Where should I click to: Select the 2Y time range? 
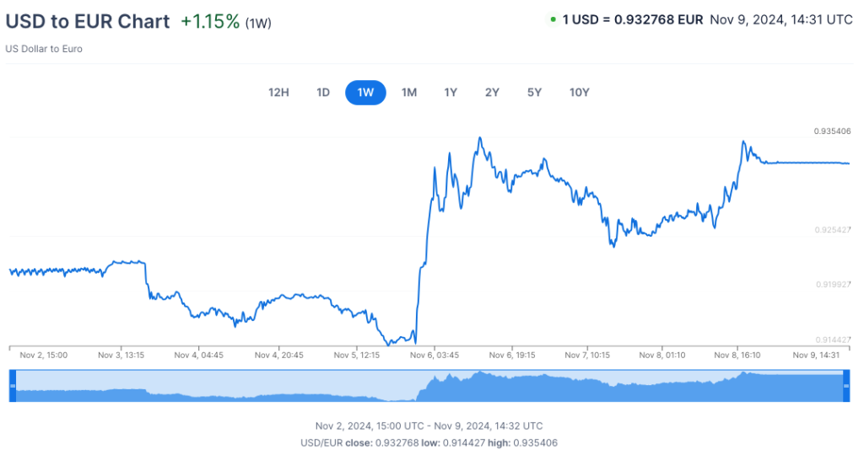(493, 93)
